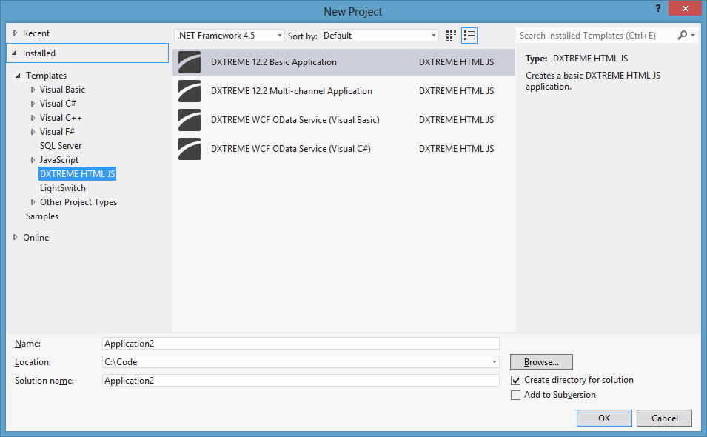Switch to small icons view

tap(451, 36)
